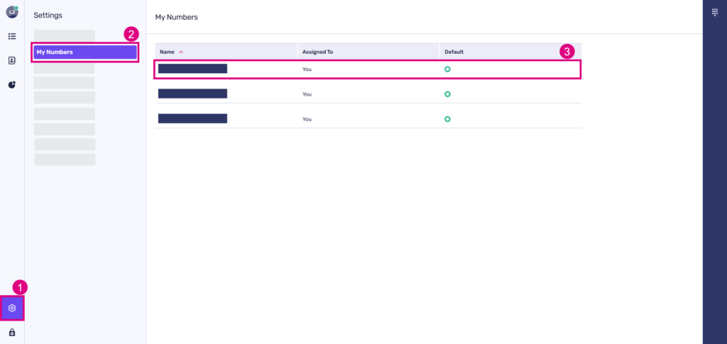Open the user avatar in the sidebar
Image resolution: width=727 pixels, height=344 pixels.
coord(12,12)
